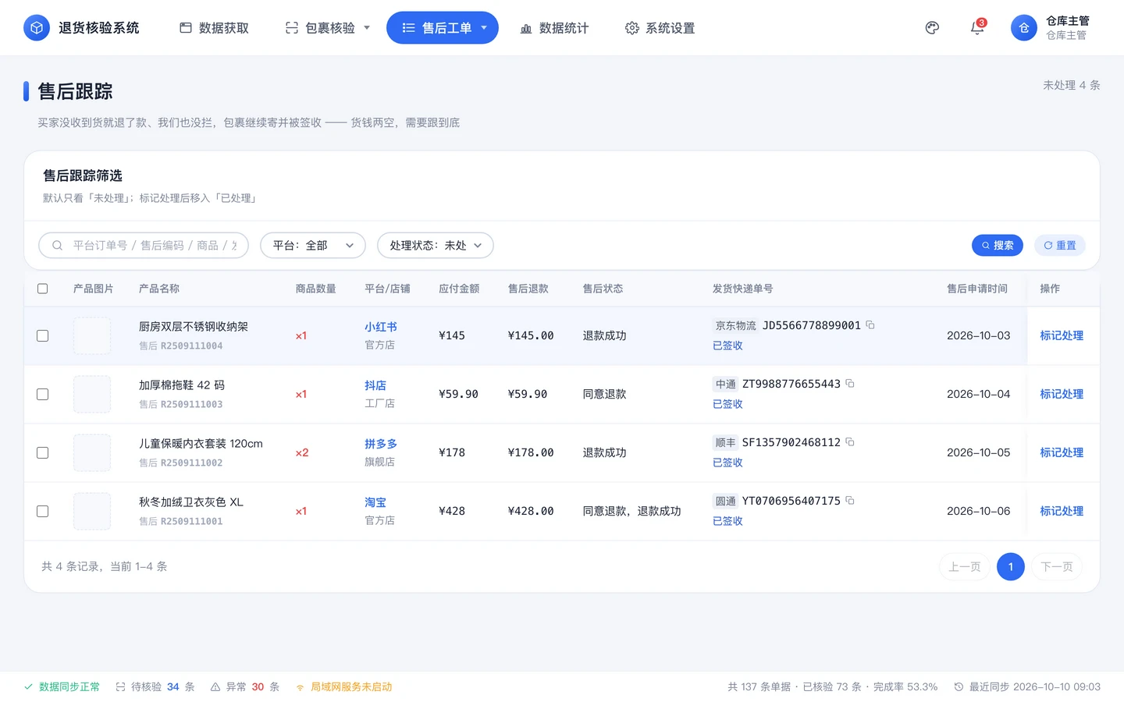The width and height of the screenshot is (1124, 702).
Task: Open the 数据统计 menu item
Action: 554,28
